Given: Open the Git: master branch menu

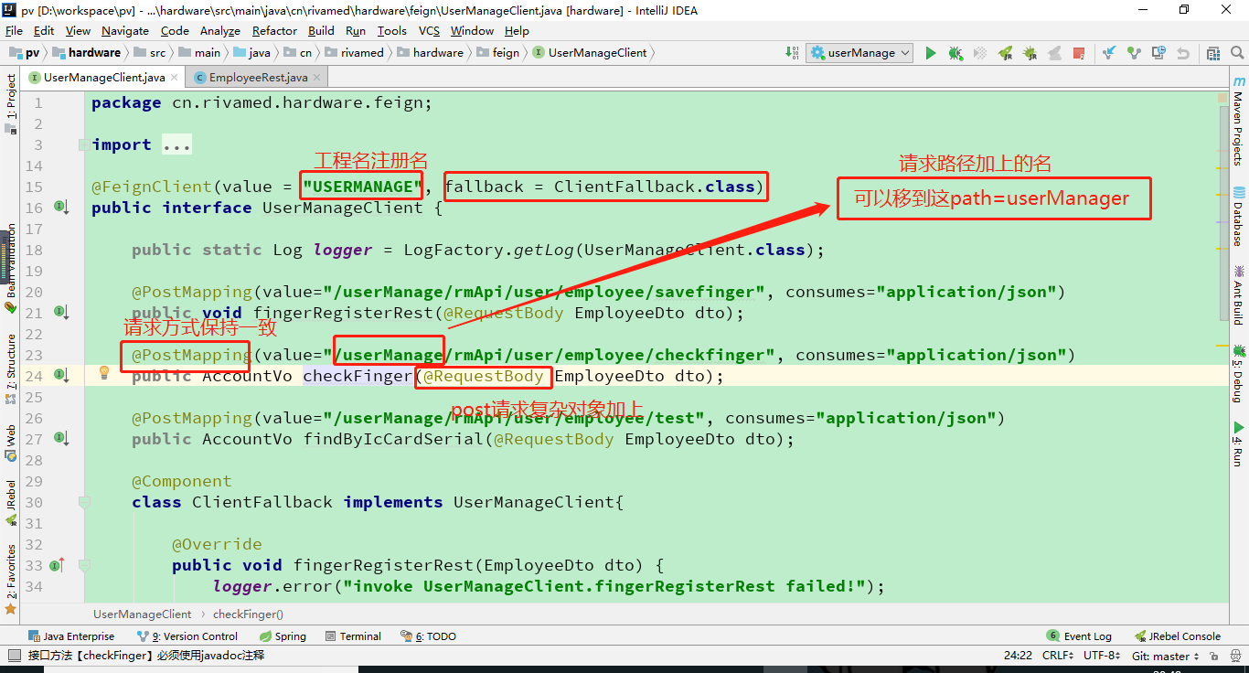Looking at the screenshot, I should point(1164,656).
